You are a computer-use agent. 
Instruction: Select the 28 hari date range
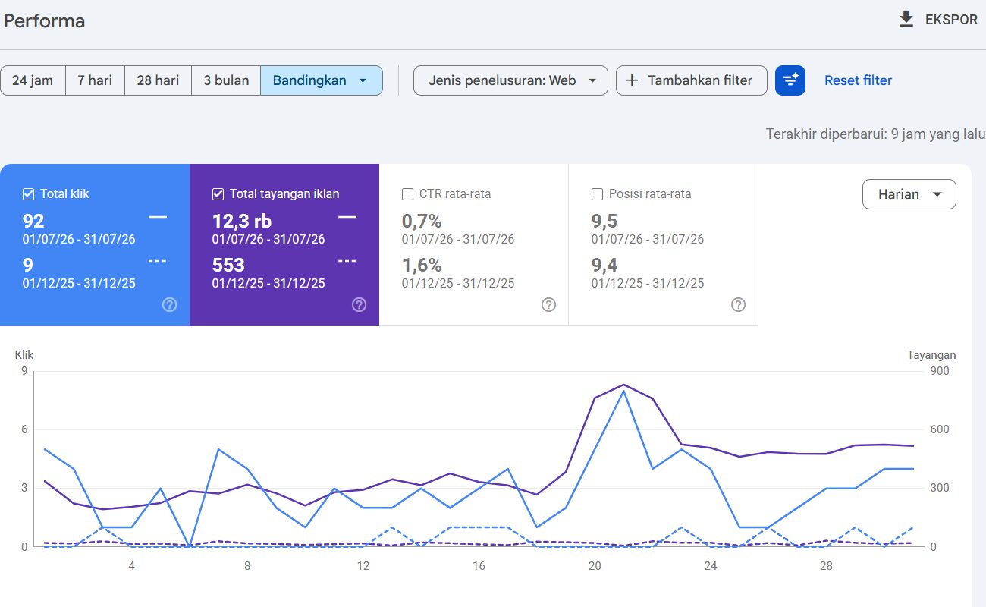pyautogui.click(x=158, y=80)
